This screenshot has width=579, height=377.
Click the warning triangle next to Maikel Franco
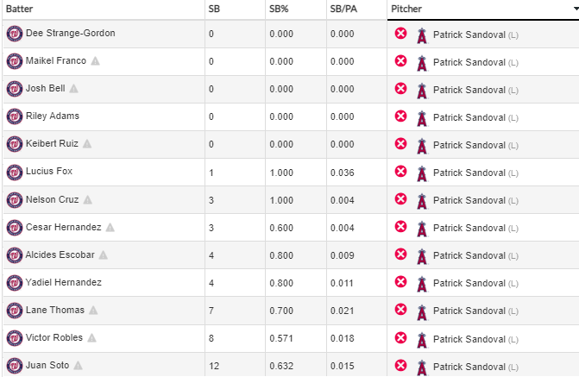(96, 61)
